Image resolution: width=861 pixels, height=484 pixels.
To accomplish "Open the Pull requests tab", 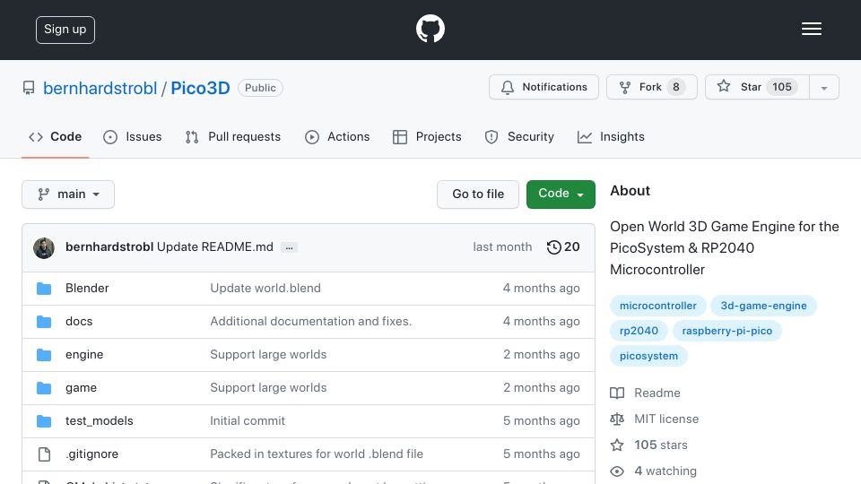I will (233, 136).
